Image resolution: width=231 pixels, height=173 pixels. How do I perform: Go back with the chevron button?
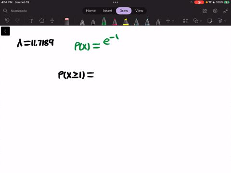click(5, 31)
